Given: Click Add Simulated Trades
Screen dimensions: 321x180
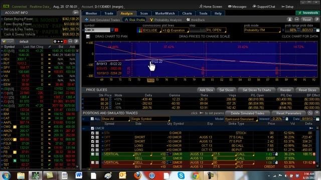Looking at the screenshot, I should pos(102,20).
